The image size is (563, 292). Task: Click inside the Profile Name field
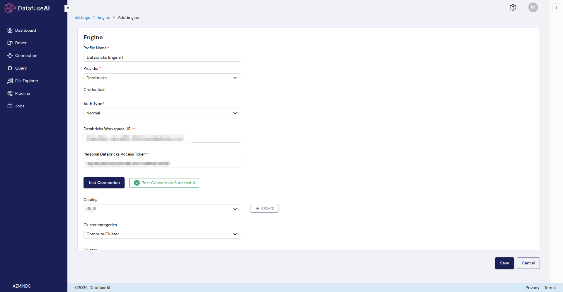click(x=162, y=57)
